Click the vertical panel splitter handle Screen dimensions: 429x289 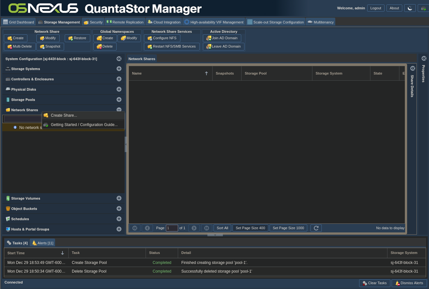[126, 144]
